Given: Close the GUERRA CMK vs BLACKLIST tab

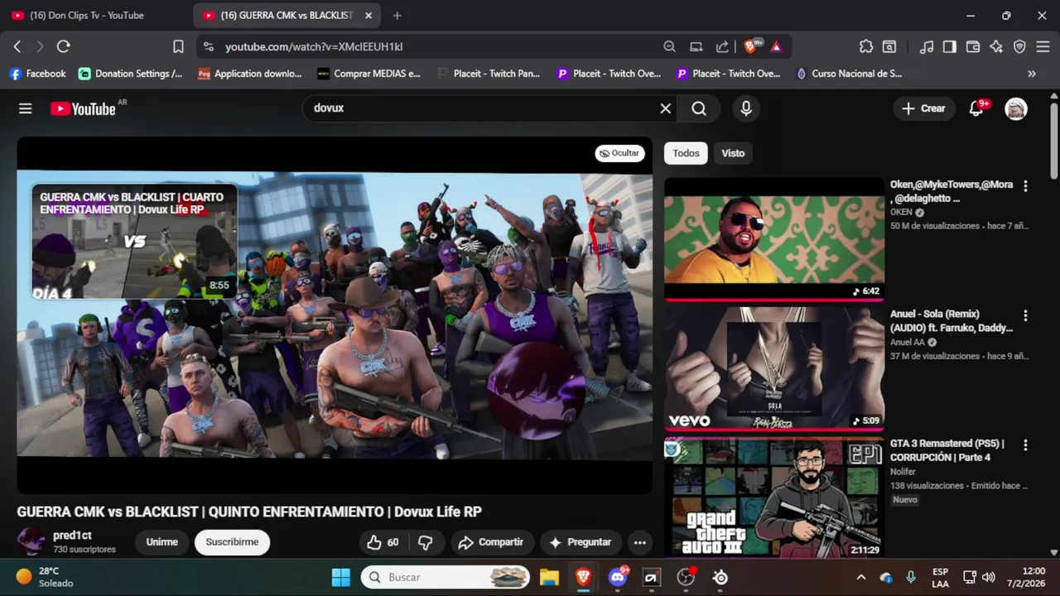Looking at the screenshot, I should 369,15.
